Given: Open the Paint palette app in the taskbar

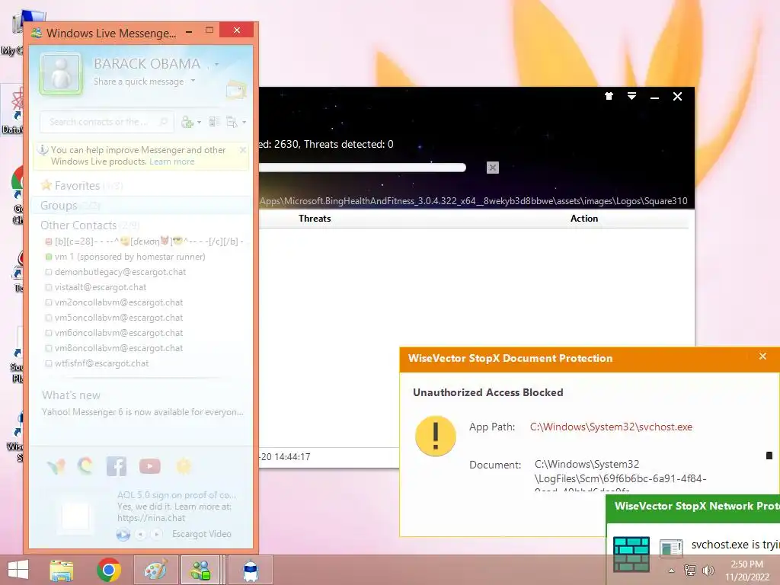Looking at the screenshot, I should coord(155,570).
